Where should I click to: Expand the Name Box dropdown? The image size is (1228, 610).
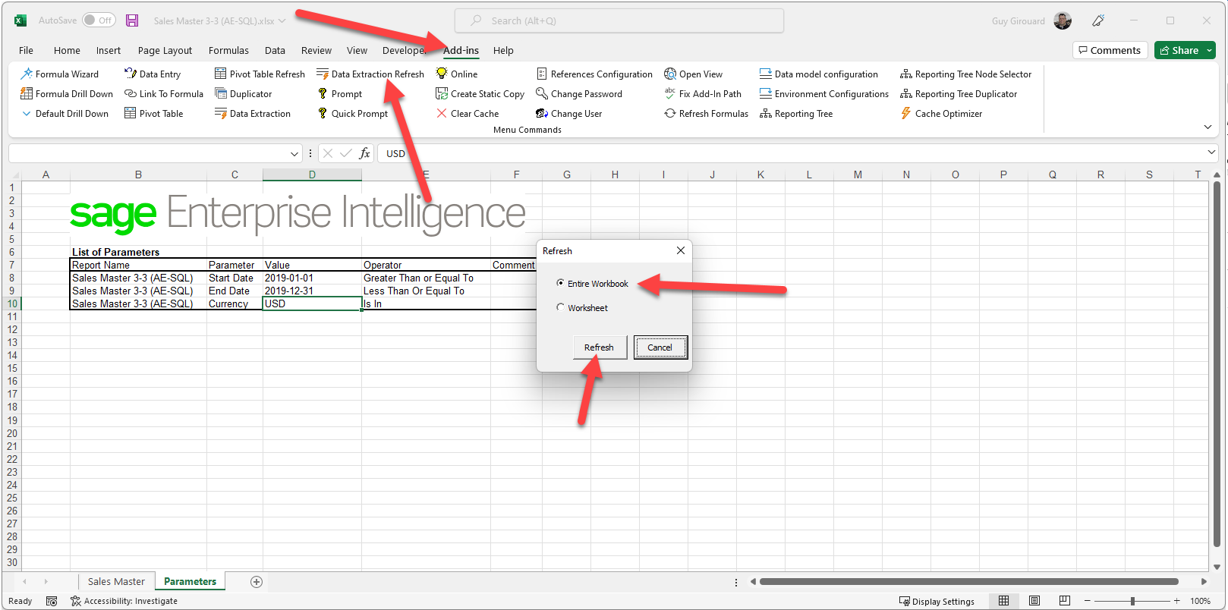point(294,154)
